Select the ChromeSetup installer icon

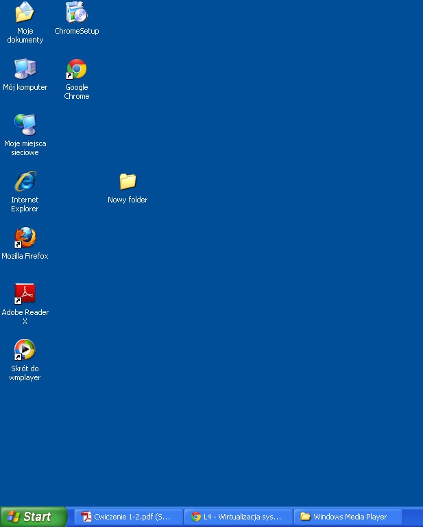click(x=76, y=12)
